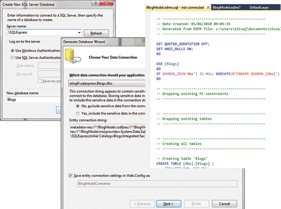Image resolution: width=281 pixels, height=209 pixels.
Task: Click the Generate Database Wizard title bar
Action: click(x=103, y=42)
